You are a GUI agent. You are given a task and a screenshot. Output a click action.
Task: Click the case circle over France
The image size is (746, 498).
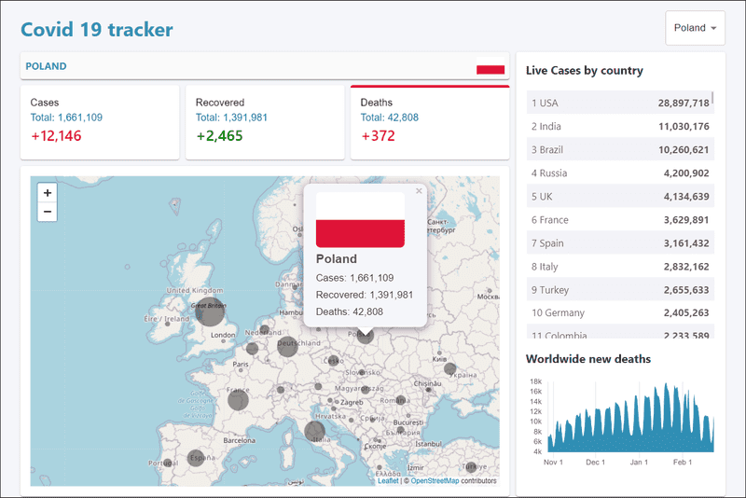point(239,401)
